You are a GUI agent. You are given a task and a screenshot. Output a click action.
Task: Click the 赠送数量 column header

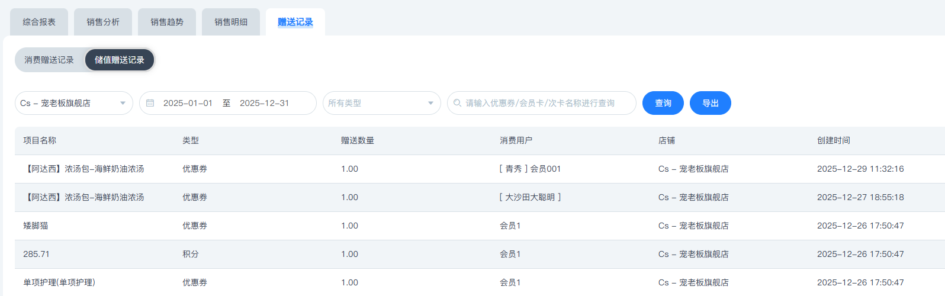point(358,140)
